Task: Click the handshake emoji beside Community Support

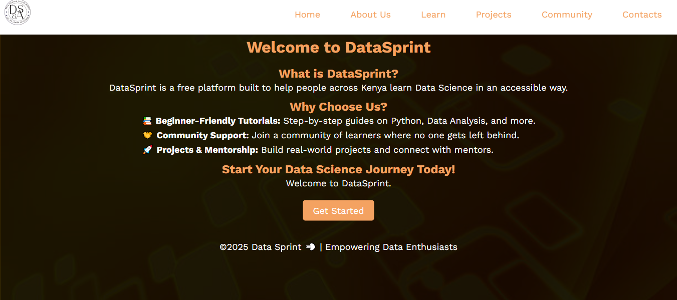Action: click(x=147, y=135)
